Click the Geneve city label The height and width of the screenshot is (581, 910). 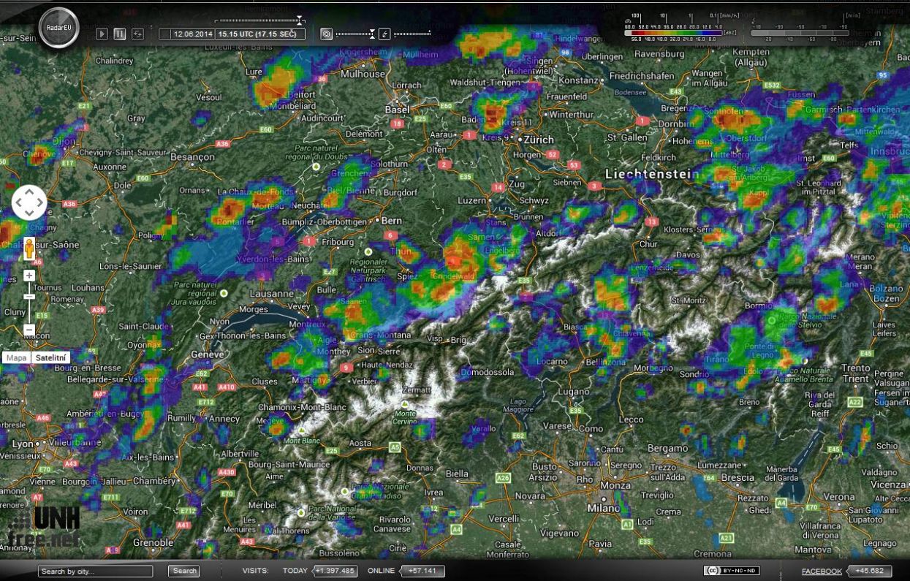click(x=206, y=354)
